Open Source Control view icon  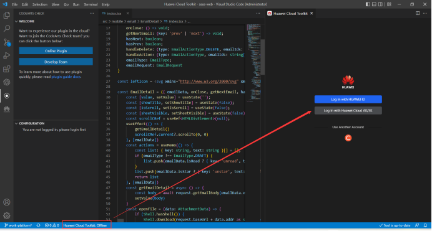click(x=7, y=42)
